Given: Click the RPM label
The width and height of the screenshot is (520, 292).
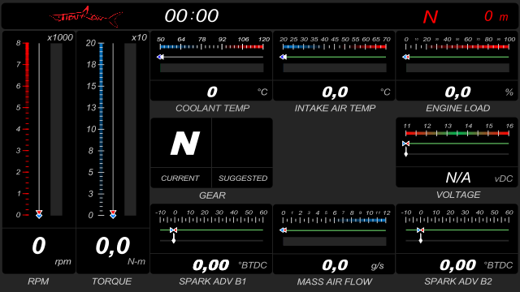Looking at the screenshot, I should click(x=38, y=281).
